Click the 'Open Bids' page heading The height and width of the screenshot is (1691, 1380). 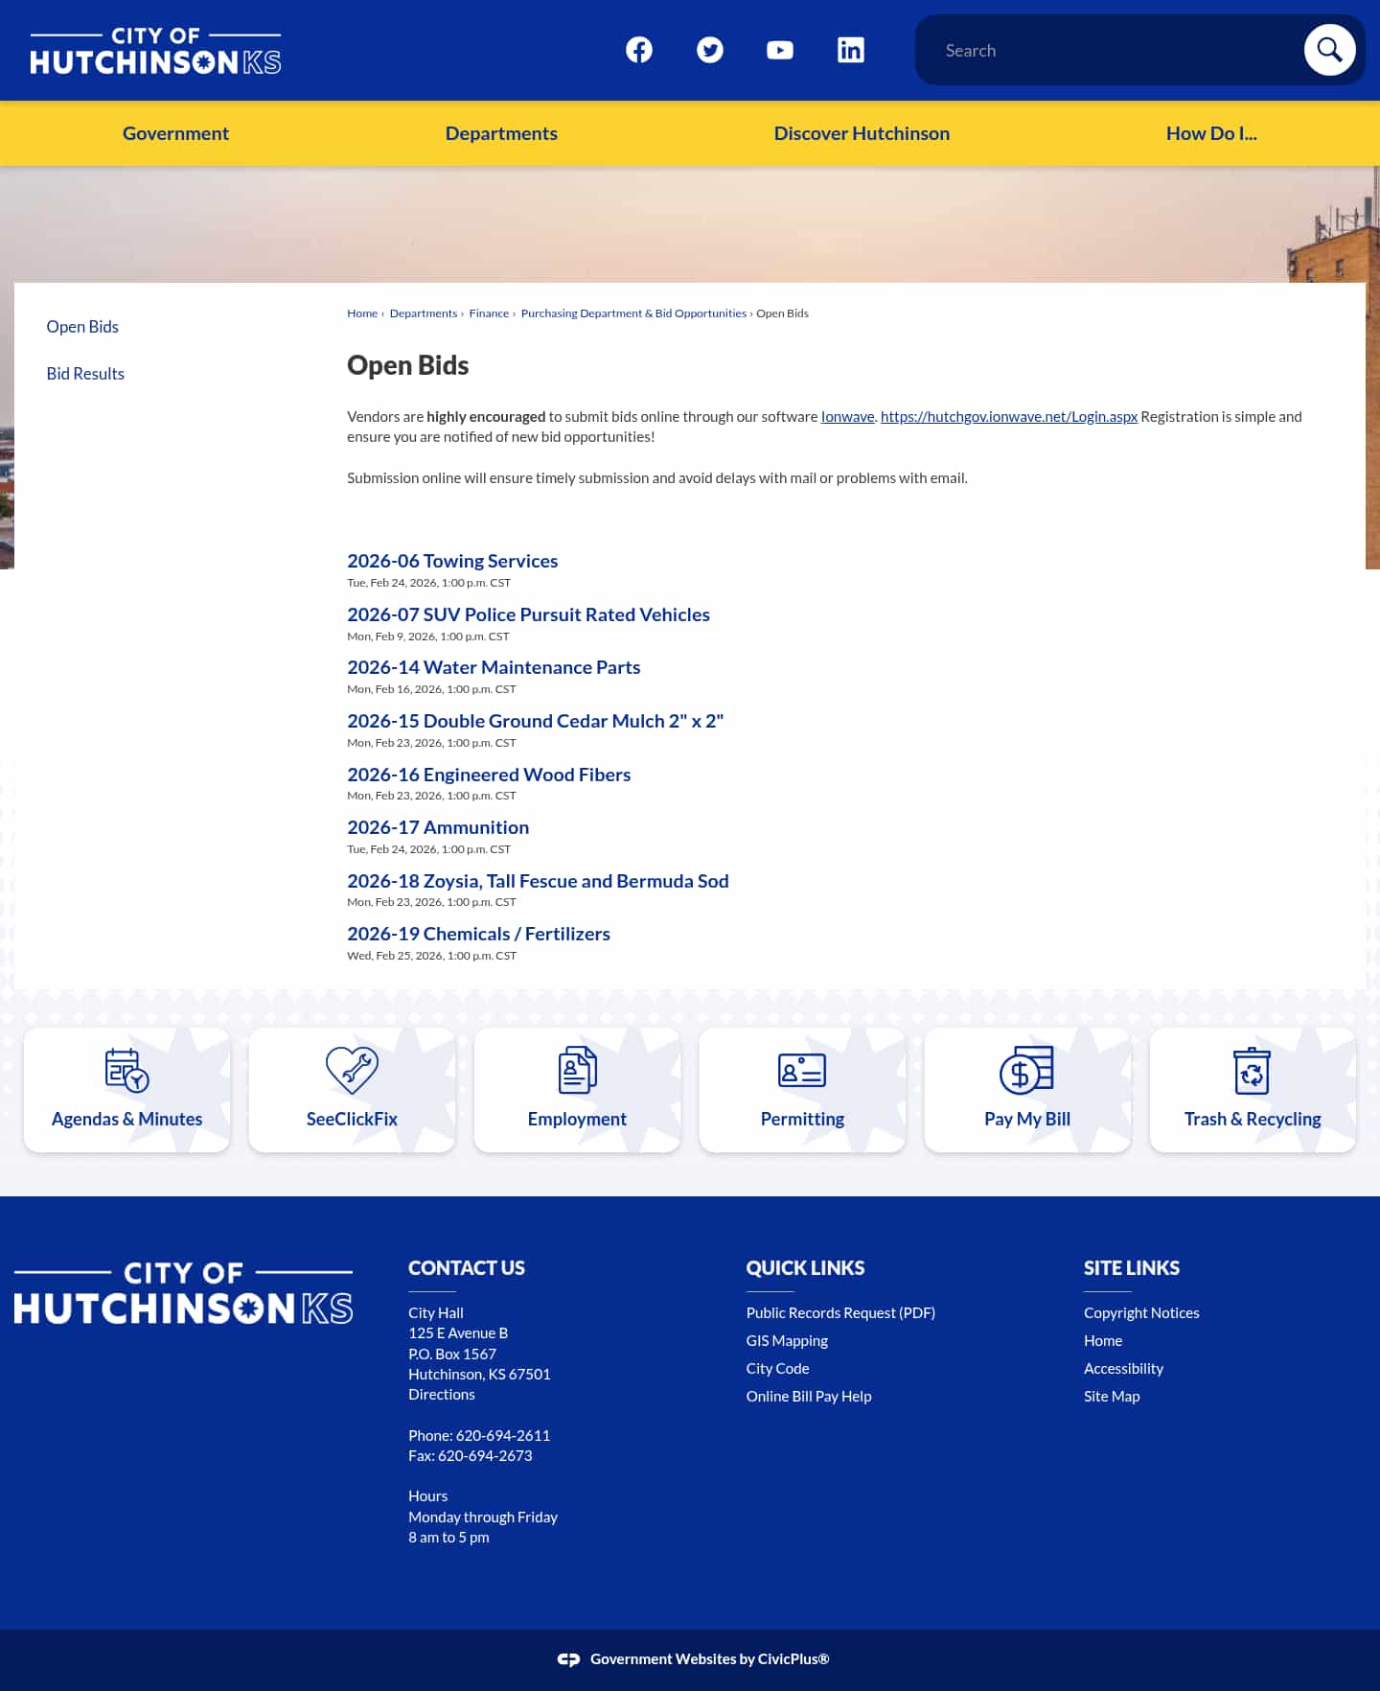(x=407, y=365)
